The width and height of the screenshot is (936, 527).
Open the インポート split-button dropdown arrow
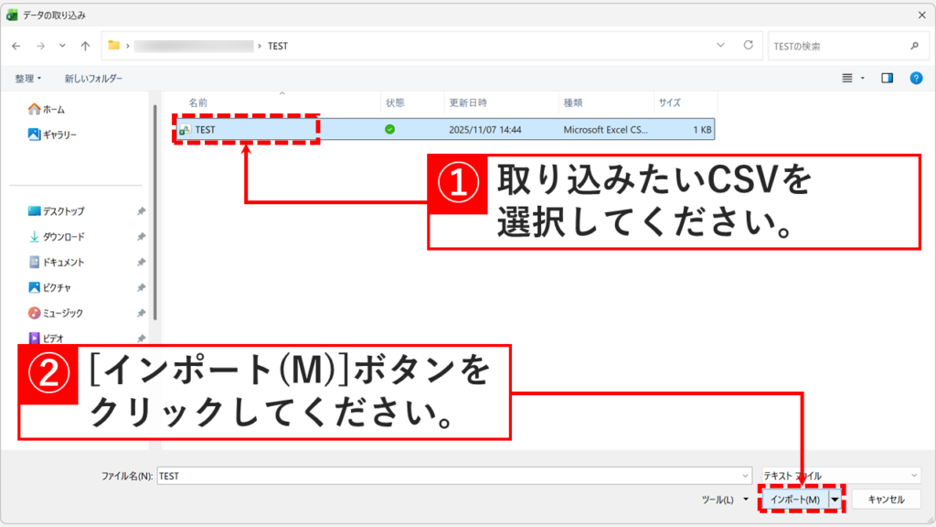tap(835, 499)
